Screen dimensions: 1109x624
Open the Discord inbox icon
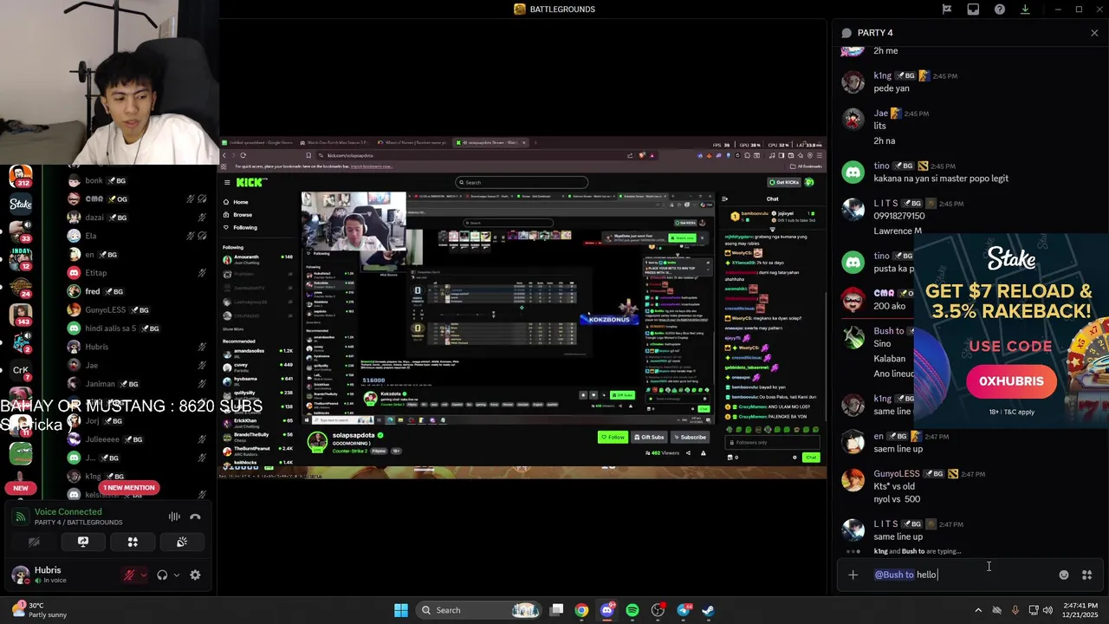[x=973, y=10]
